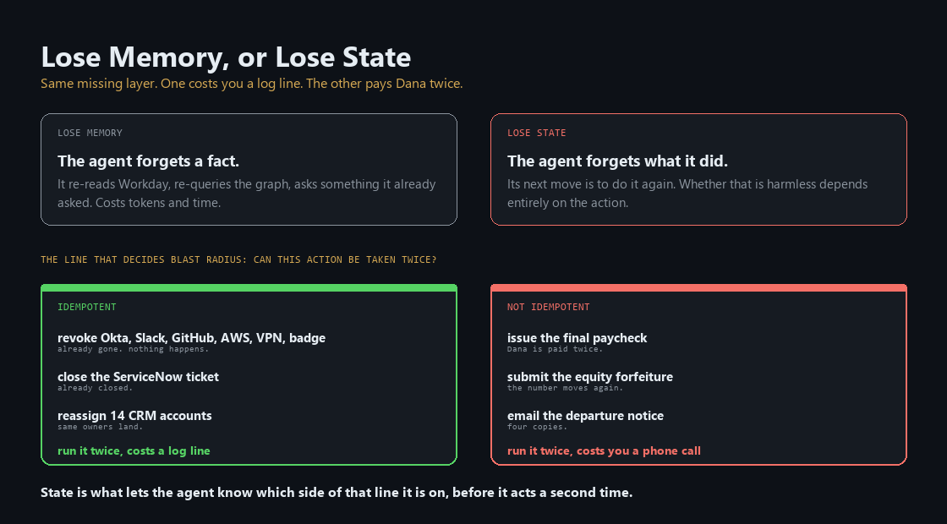
Task: Click the 'Lose Memory, or Lose State' title
Action: 226,58
